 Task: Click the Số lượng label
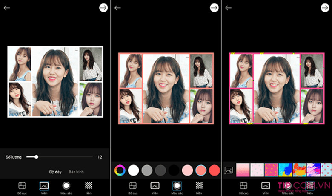pyautogui.click(x=14, y=157)
